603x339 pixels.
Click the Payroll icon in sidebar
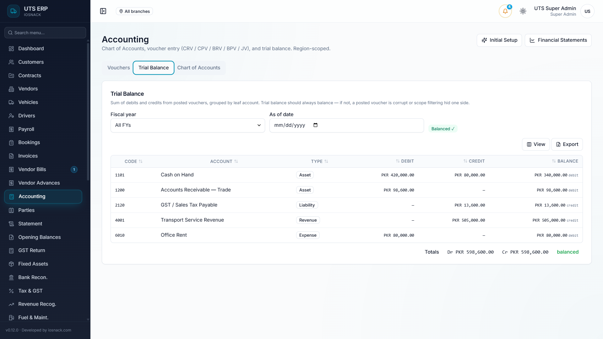11,129
